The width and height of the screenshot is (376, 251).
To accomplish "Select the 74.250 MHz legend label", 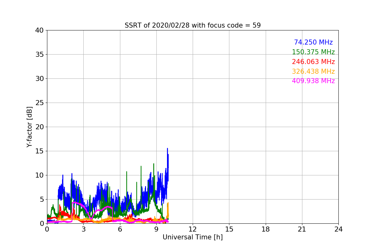I will pos(313,42).
